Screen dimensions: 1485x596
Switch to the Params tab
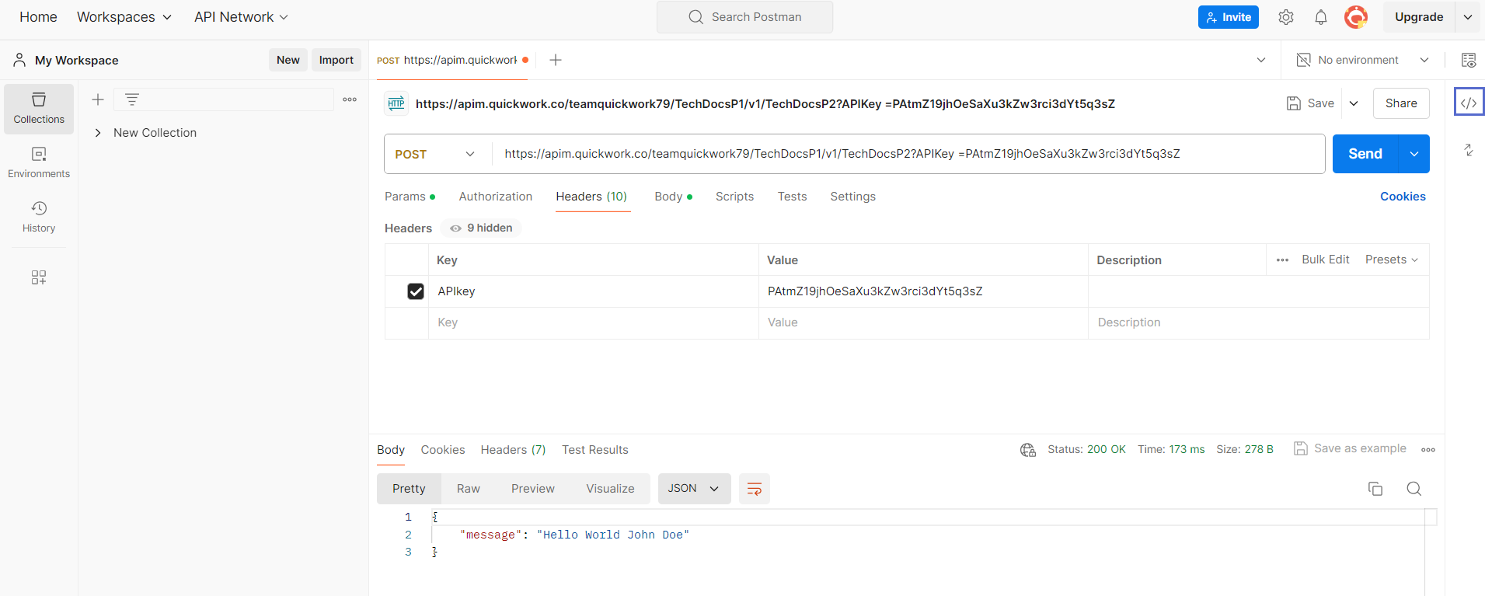[x=410, y=197]
